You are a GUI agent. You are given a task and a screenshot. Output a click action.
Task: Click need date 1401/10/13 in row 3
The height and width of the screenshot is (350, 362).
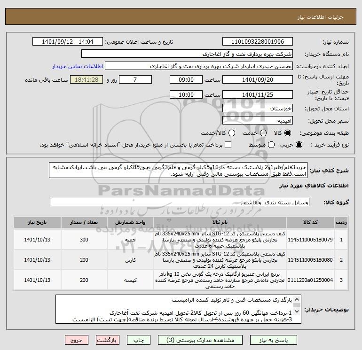(37, 280)
